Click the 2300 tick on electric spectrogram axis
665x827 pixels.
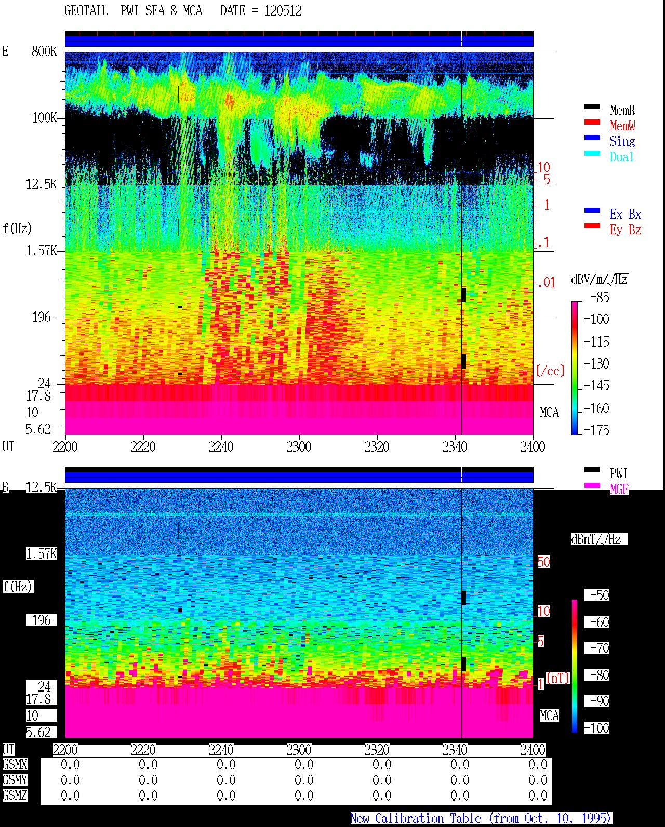click(x=299, y=447)
